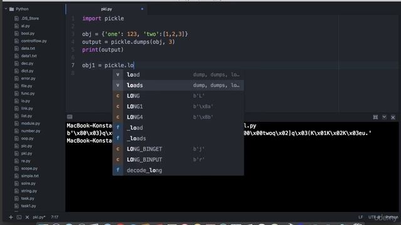Screen dimensions: 401x225
Task: Choose '_load' function suggestion
Action: point(178,127)
